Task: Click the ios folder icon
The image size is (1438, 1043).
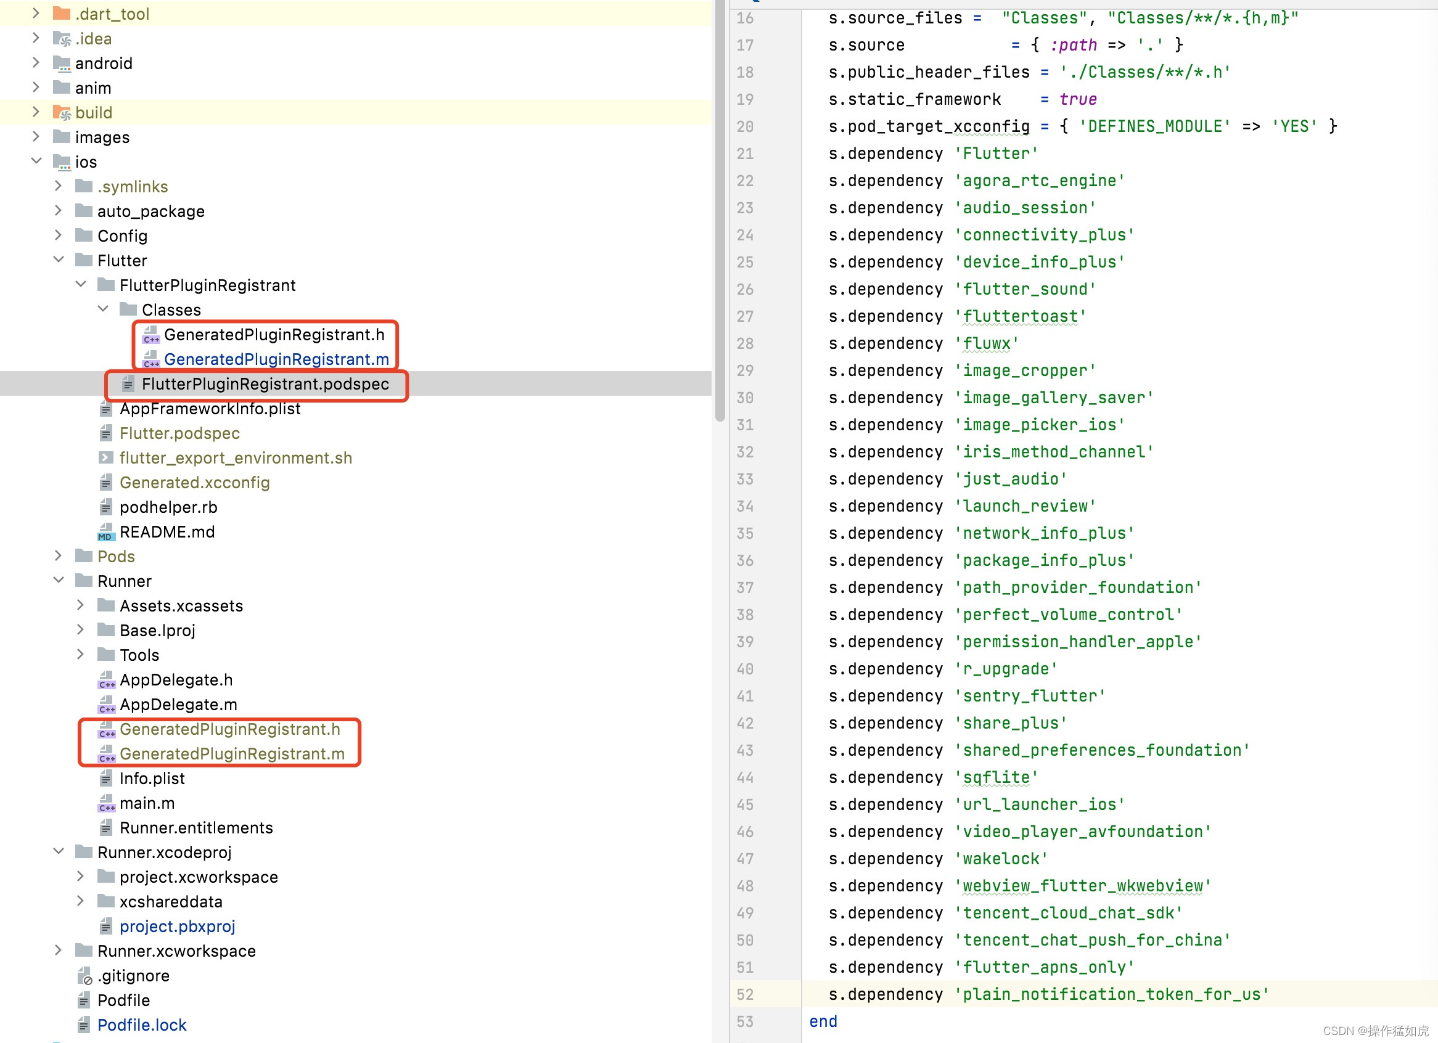Action: point(62,162)
